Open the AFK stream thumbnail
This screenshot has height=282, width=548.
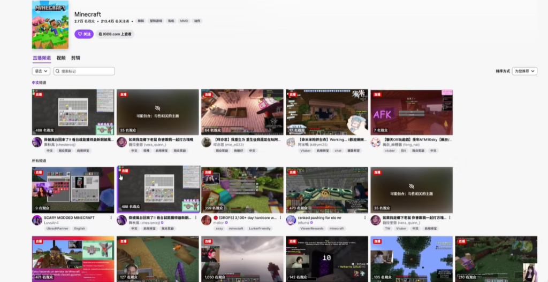click(x=411, y=112)
